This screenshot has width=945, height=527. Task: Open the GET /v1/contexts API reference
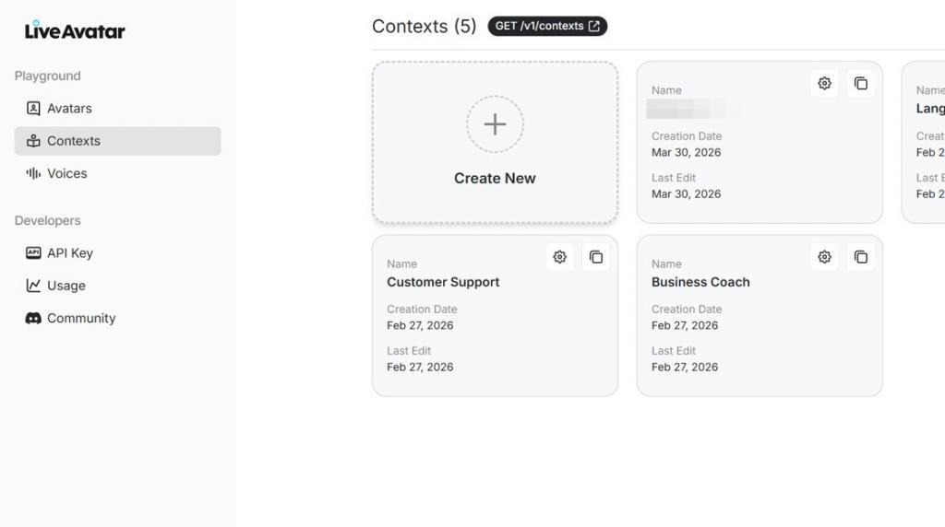547,26
